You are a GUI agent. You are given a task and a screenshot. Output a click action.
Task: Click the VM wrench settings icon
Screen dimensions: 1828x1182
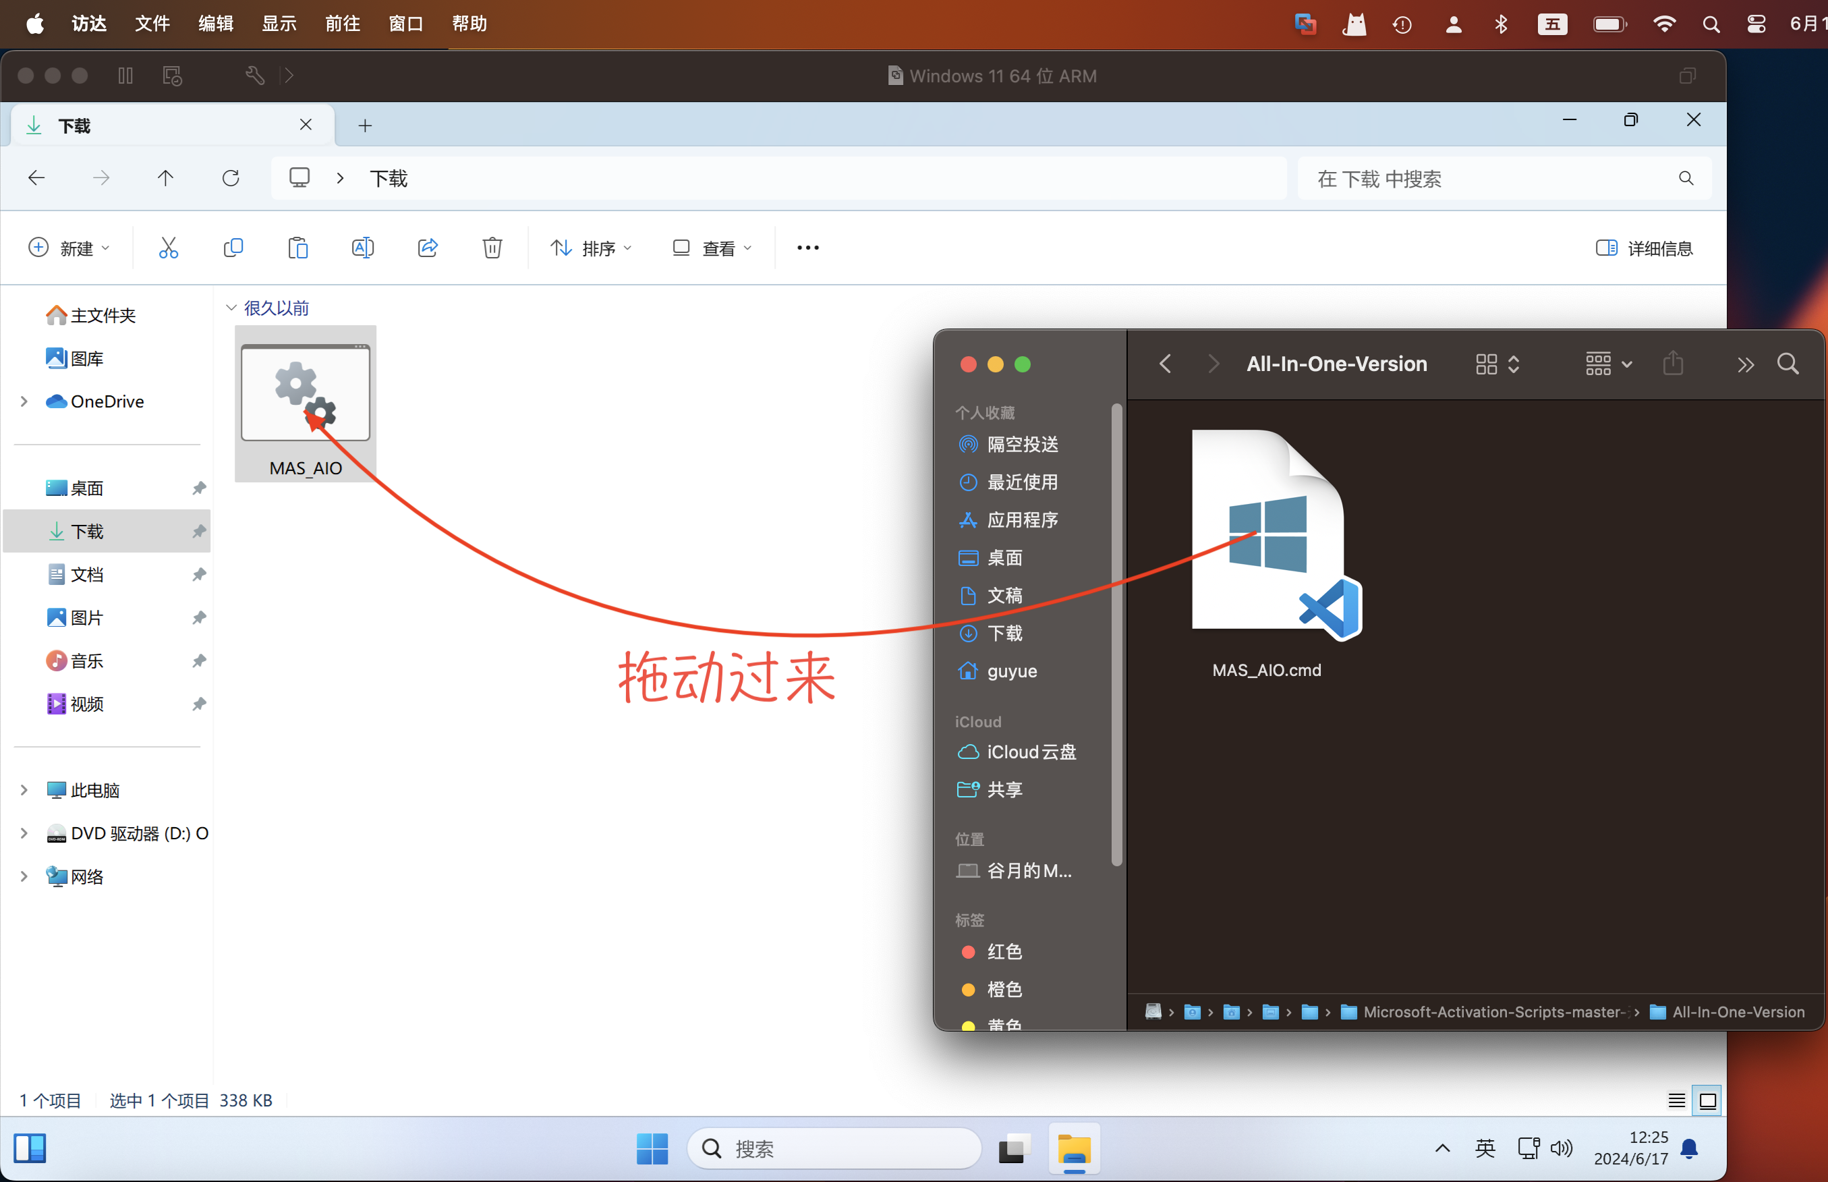click(254, 75)
